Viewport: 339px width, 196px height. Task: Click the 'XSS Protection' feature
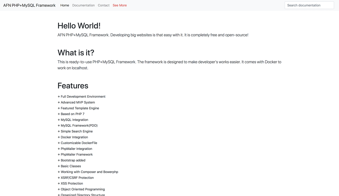coord(70,184)
